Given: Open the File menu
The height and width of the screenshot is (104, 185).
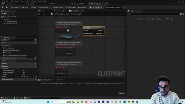Looking at the screenshot, I should pyautogui.click(x=7, y=1).
